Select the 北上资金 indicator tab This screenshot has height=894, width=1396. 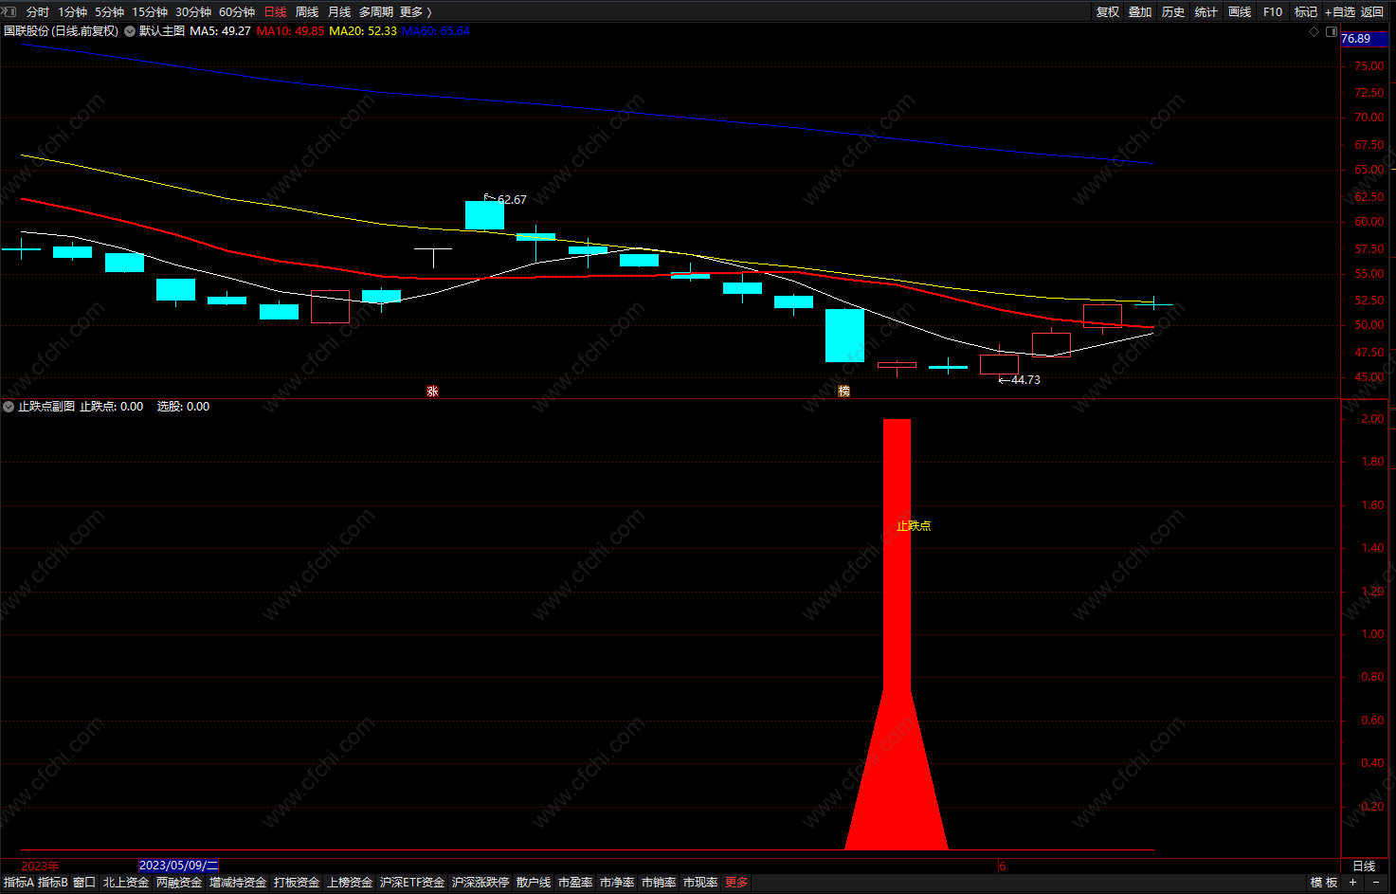pyautogui.click(x=126, y=883)
